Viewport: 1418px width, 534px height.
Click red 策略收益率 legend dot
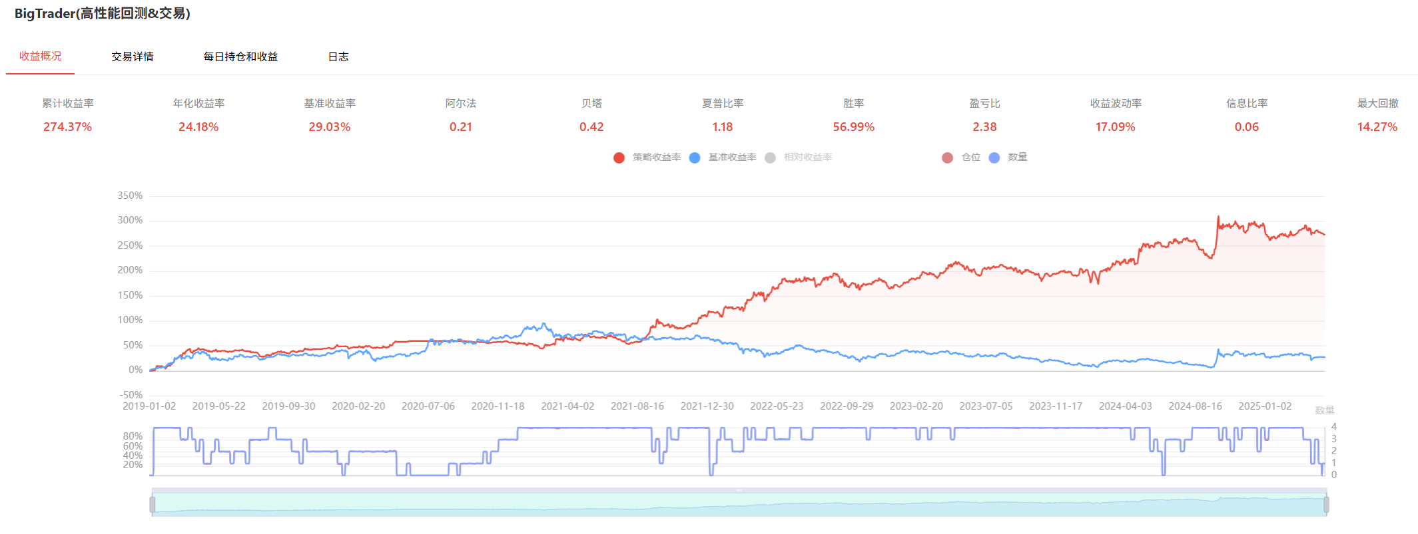[x=619, y=158]
